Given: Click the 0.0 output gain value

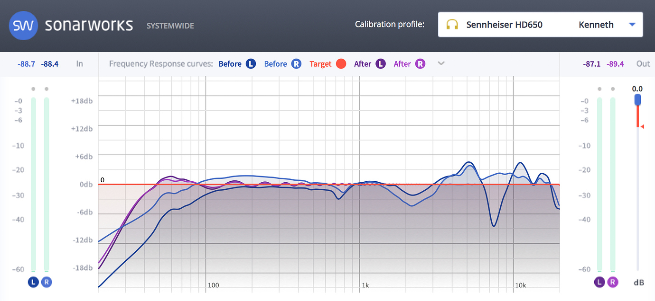Looking at the screenshot, I should 637,89.
